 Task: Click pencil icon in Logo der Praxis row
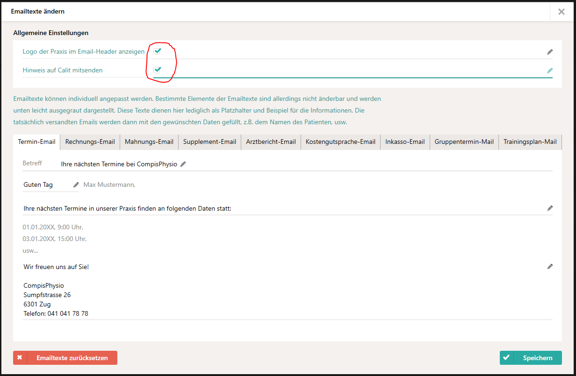click(x=550, y=52)
